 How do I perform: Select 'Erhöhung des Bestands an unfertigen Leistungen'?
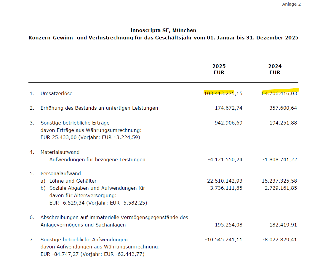[x=99, y=108]
